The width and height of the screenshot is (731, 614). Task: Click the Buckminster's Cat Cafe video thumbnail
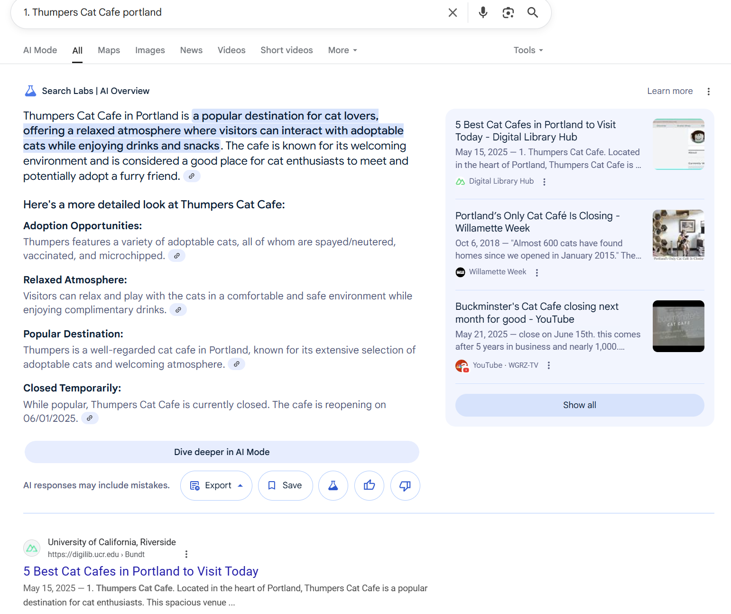click(x=678, y=326)
